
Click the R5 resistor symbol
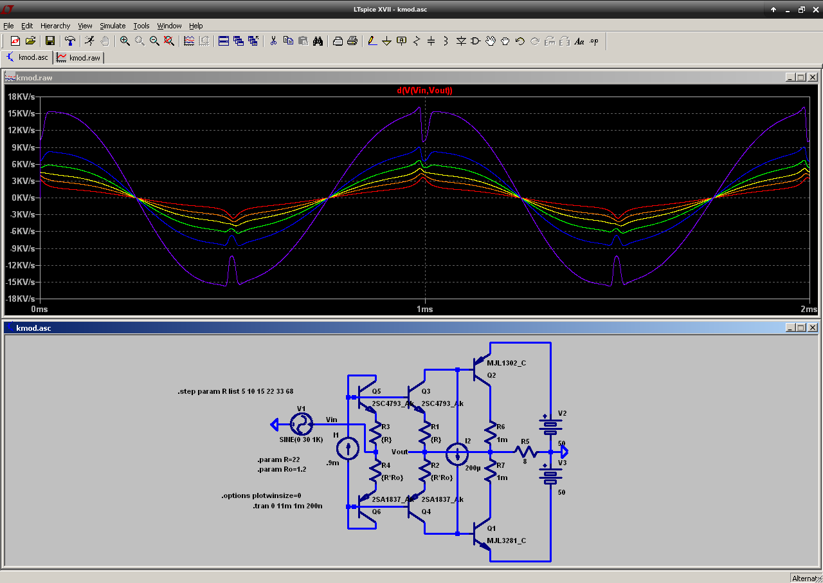[526, 452]
